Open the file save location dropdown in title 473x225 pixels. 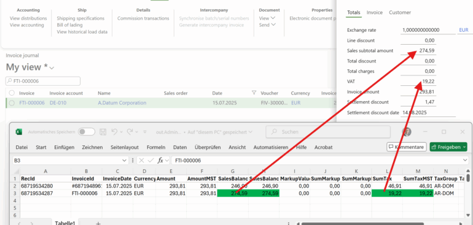point(250,132)
